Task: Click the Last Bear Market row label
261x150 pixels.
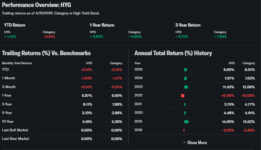Action: 16,139
